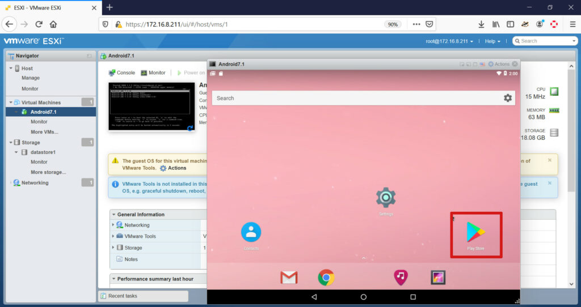Dismiss the blue VMware Tools info banner
This screenshot has width=581, height=307.
pyautogui.click(x=549, y=183)
